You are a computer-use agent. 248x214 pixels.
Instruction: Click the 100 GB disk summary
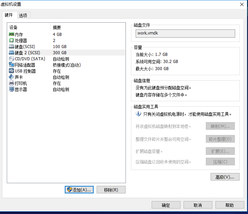[60, 46]
